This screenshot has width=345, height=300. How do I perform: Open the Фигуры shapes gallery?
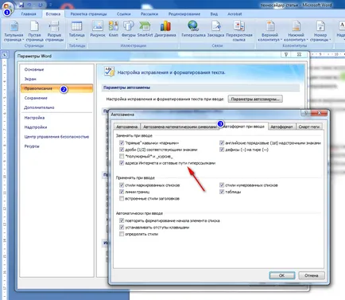tap(129, 31)
